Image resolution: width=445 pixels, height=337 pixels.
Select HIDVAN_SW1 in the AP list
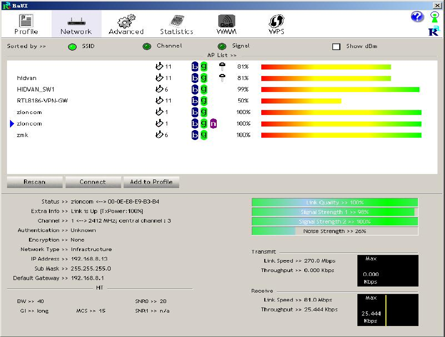36,89
